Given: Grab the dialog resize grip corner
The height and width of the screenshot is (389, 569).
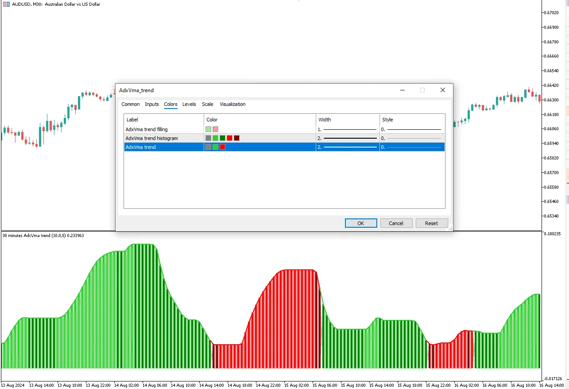Looking at the screenshot, I should click(450, 229).
